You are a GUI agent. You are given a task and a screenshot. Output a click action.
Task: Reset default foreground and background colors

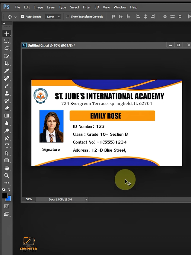coord(4,190)
